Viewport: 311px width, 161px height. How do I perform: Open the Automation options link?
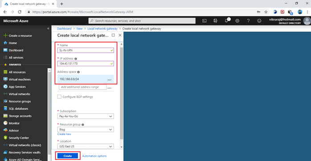(94, 156)
